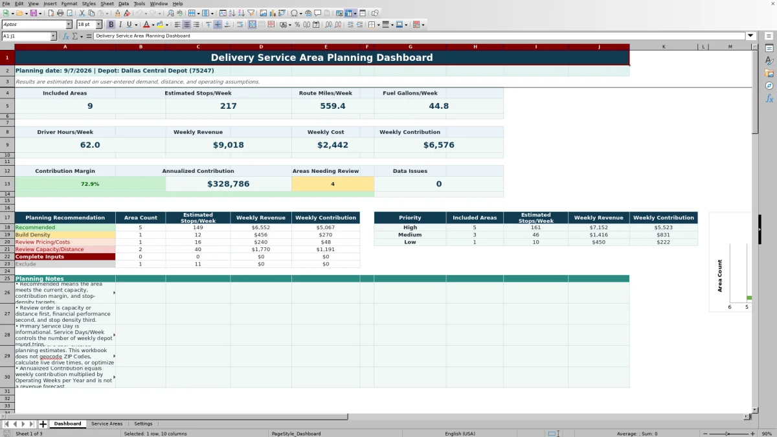Open the Tools menu

(x=139, y=3)
